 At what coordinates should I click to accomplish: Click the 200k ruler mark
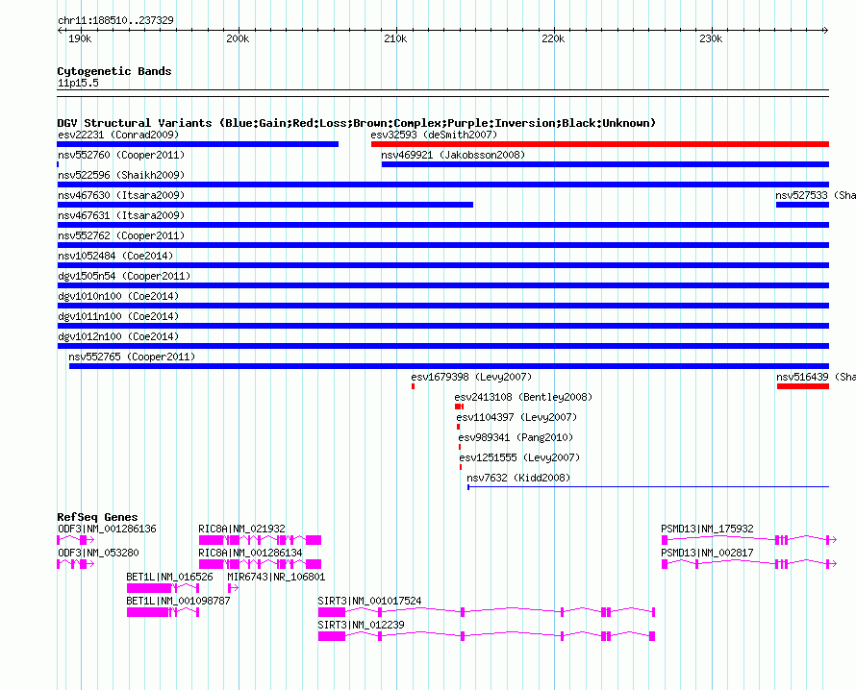click(x=238, y=38)
